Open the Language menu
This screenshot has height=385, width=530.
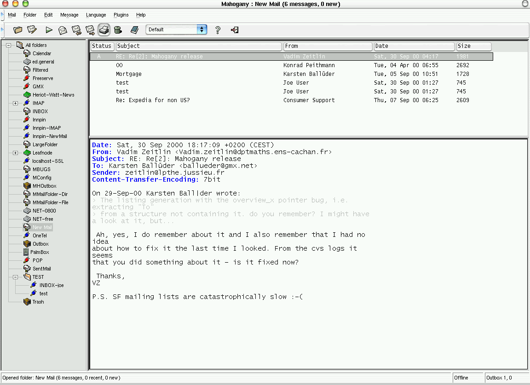pos(96,15)
